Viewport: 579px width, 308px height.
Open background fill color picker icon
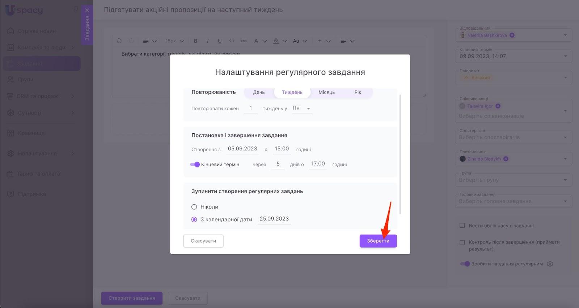point(280,41)
